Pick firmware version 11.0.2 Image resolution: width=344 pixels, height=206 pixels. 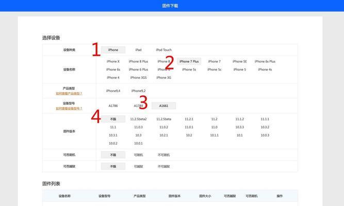[163, 127]
